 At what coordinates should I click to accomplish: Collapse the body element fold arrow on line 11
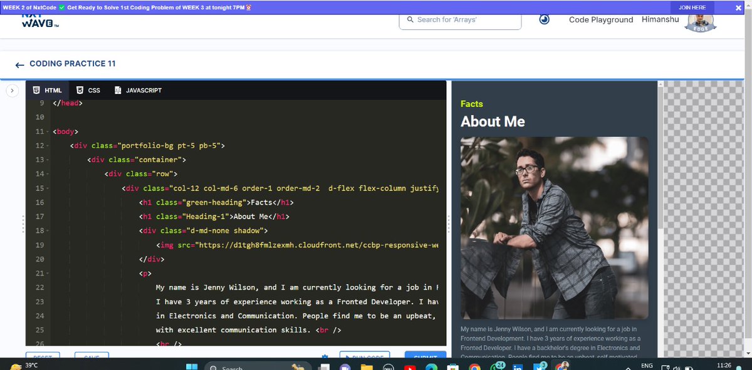48,131
